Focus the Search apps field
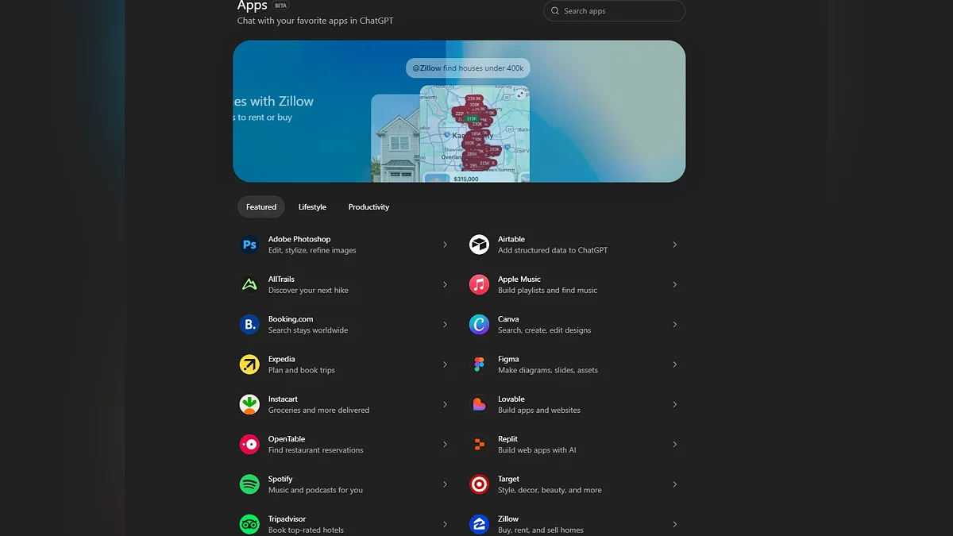953x536 pixels. (x=614, y=11)
